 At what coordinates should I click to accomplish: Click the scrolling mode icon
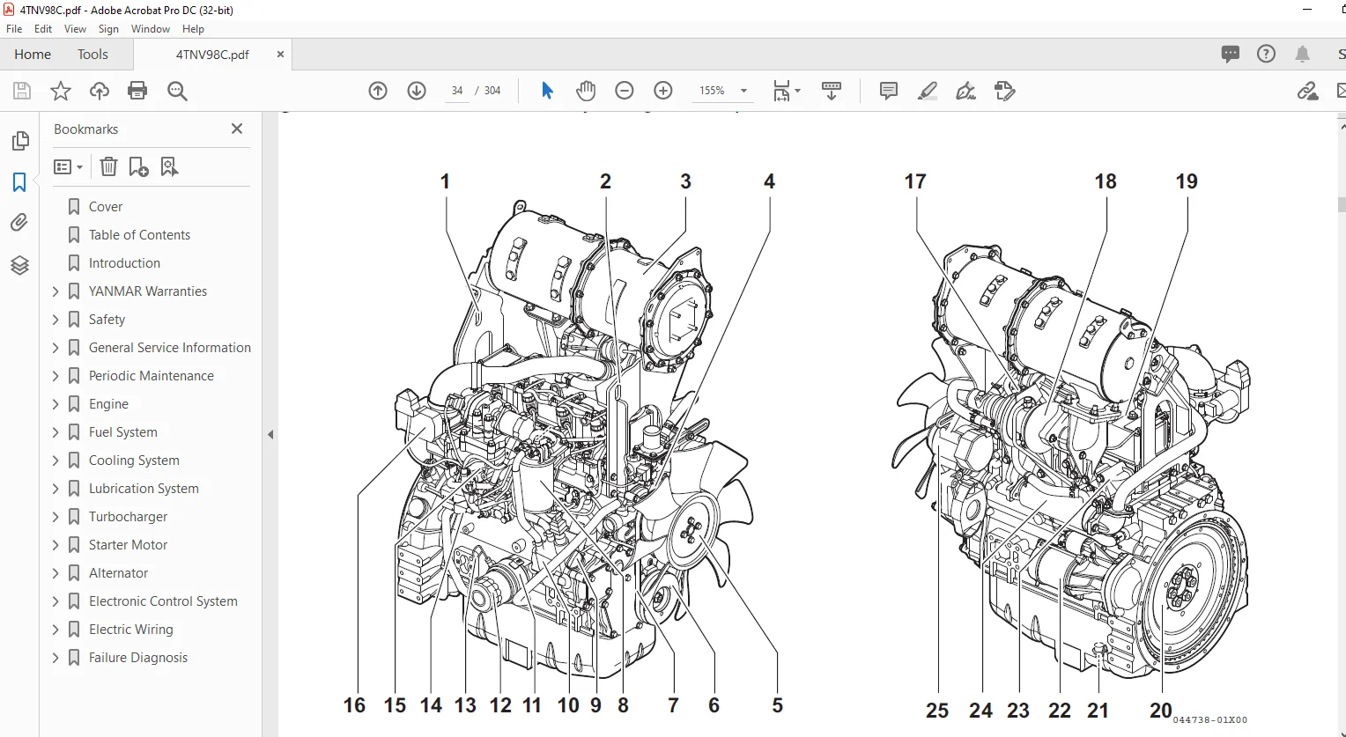click(832, 91)
